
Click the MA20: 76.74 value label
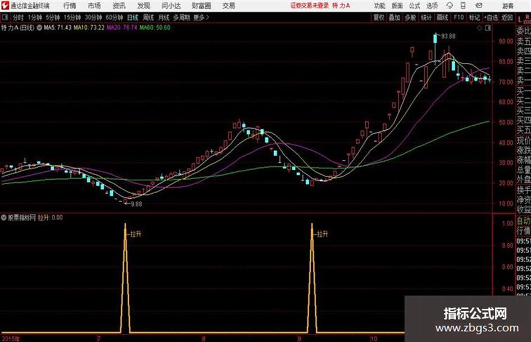tap(122, 28)
